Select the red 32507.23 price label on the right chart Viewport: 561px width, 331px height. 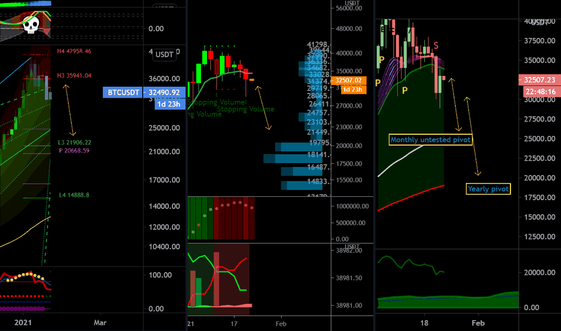point(539,80)
